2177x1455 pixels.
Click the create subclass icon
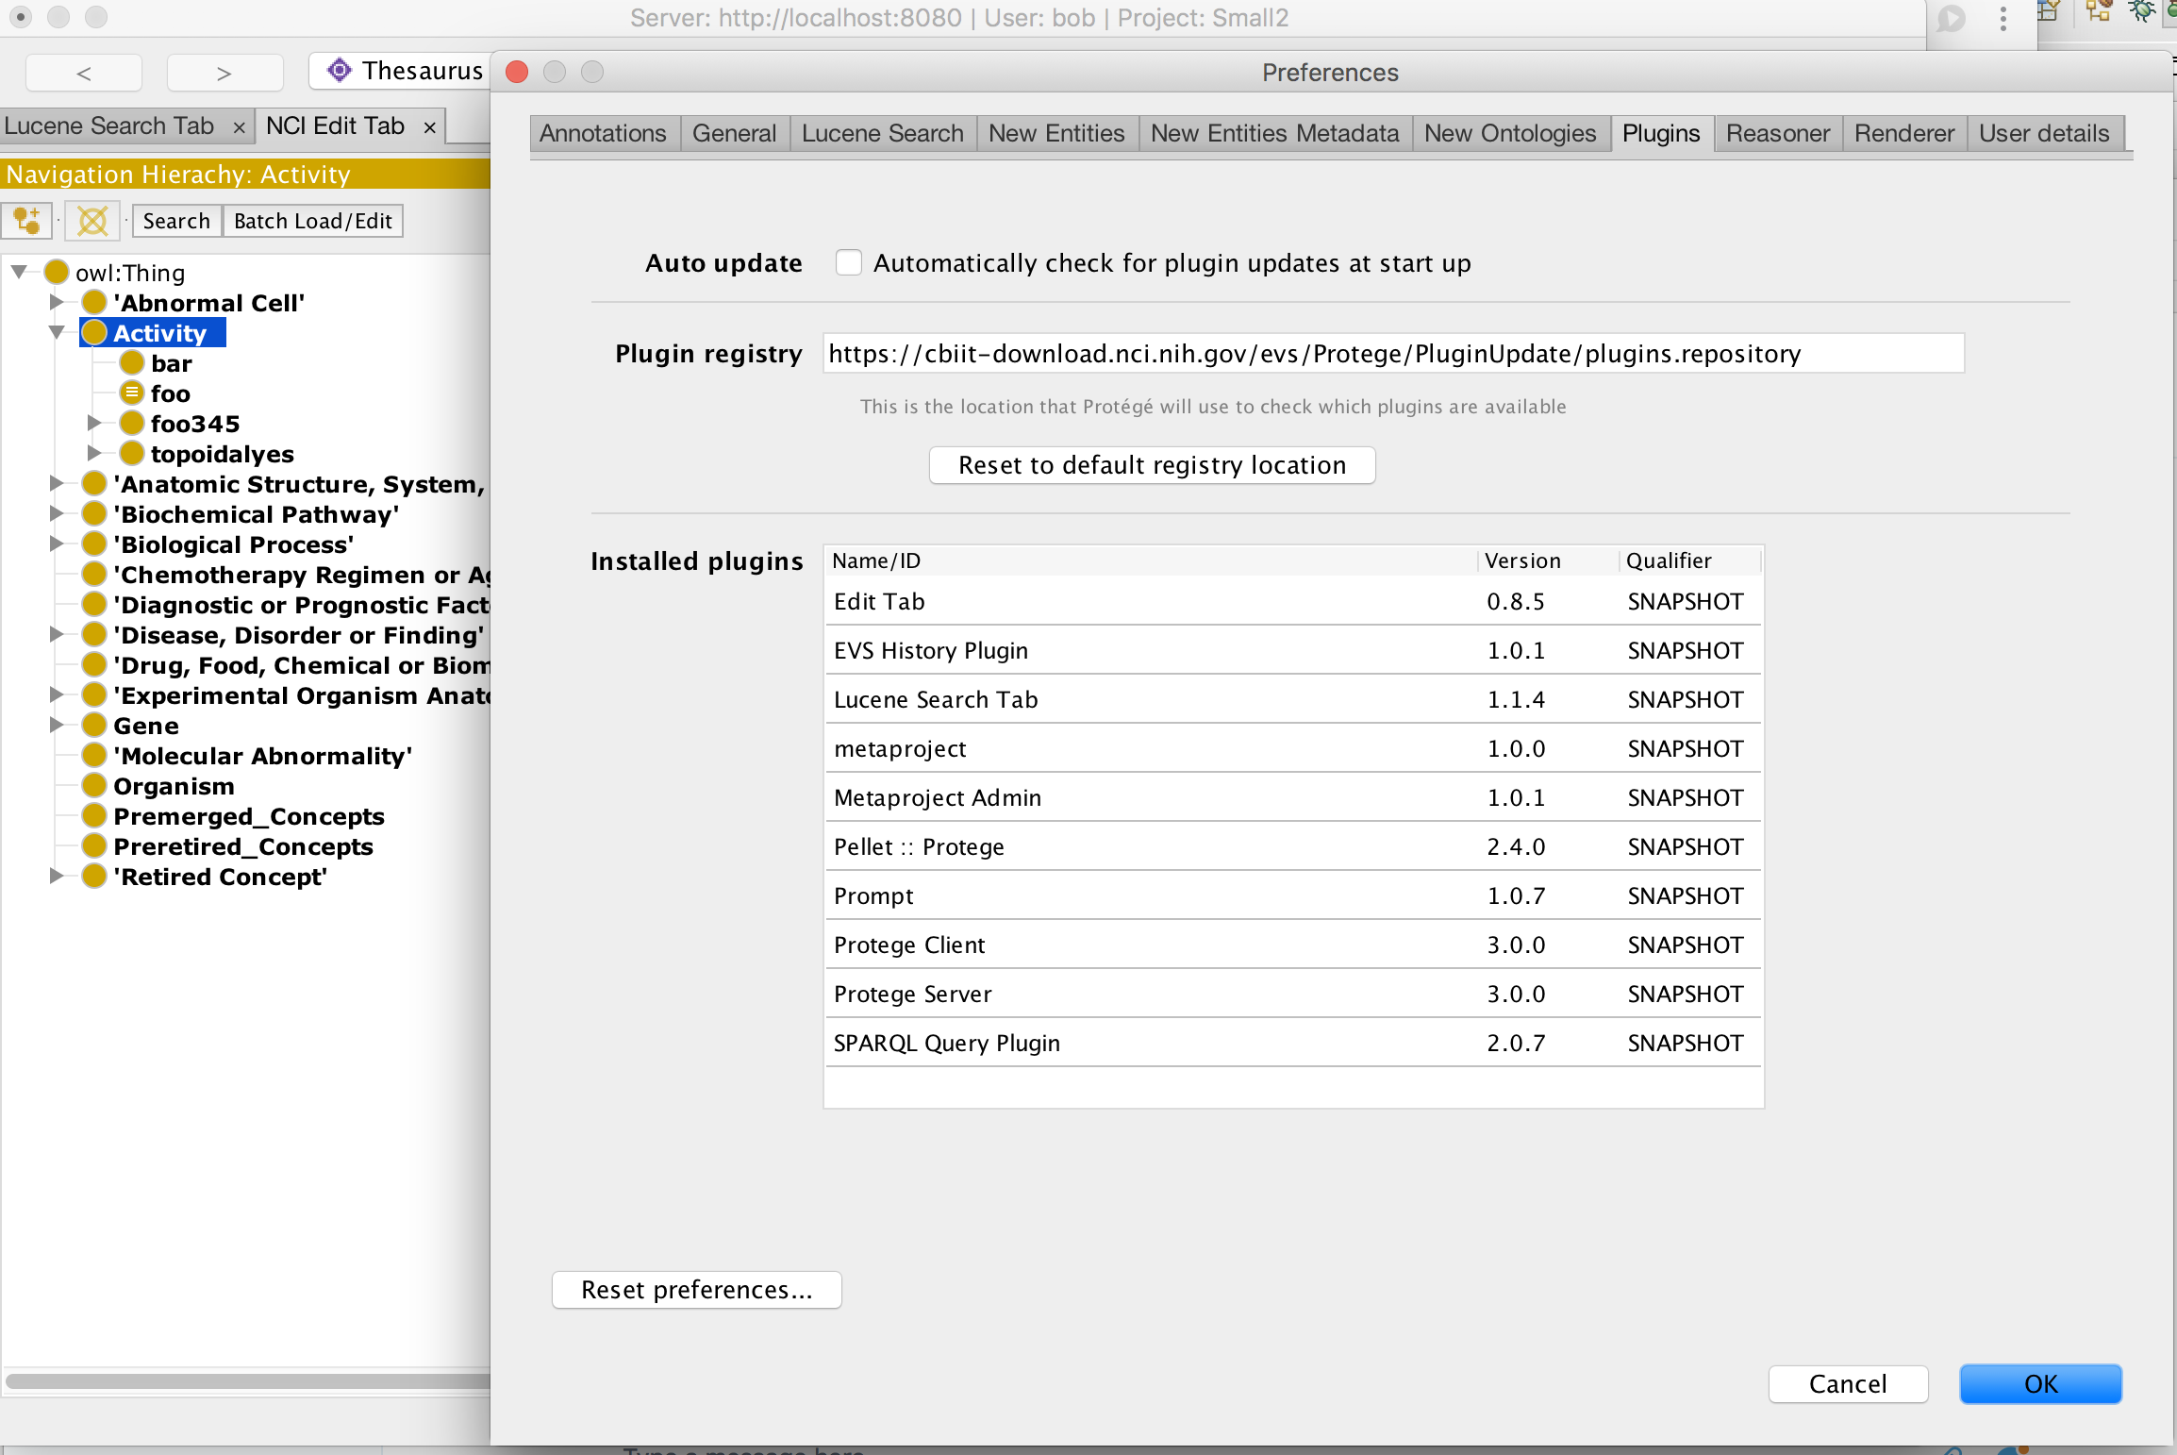tap(26, 220)
